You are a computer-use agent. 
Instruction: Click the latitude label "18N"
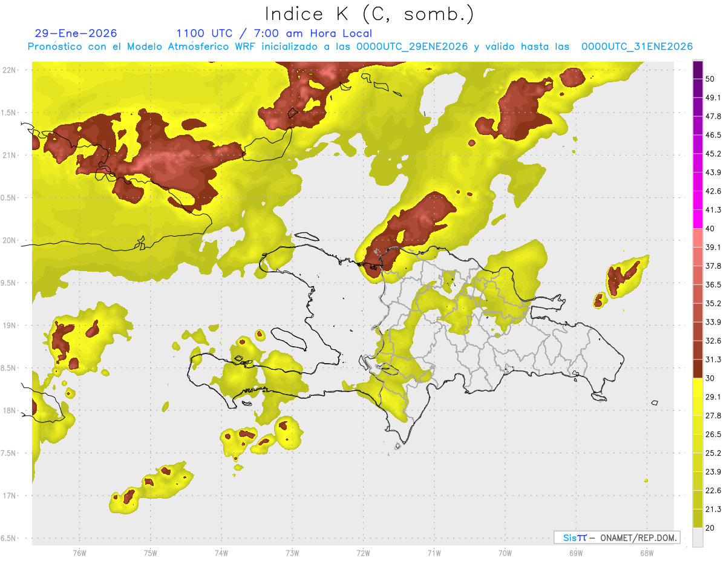[10, 410]
